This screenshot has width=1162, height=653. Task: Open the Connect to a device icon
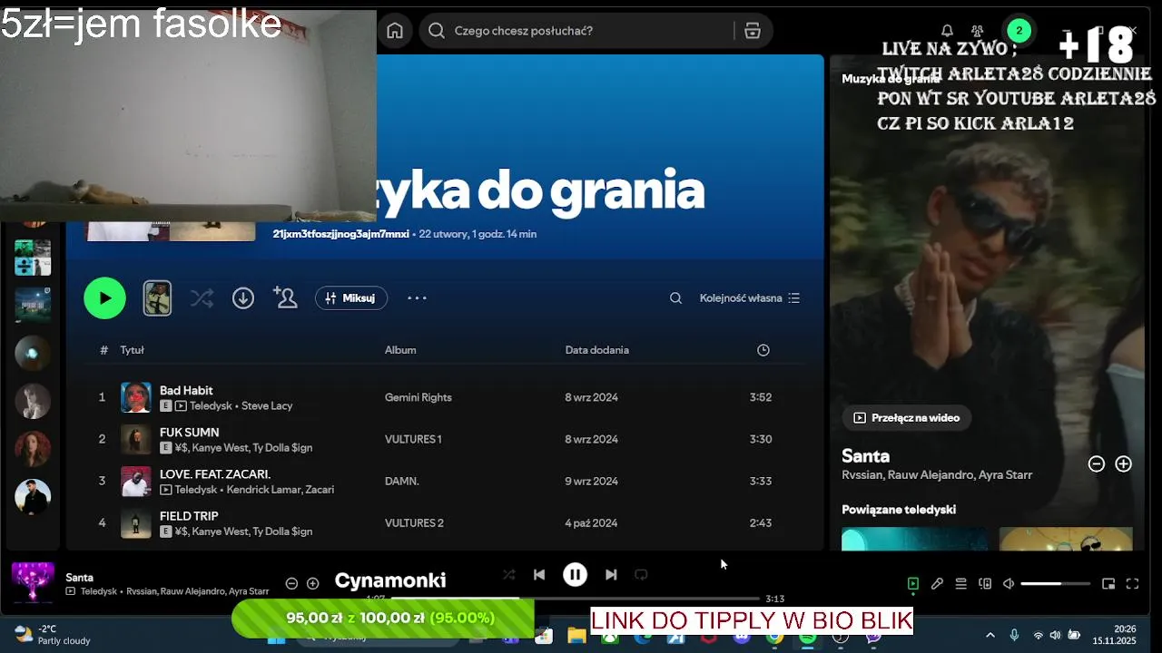pyautogui.click(x=985, y=584)
